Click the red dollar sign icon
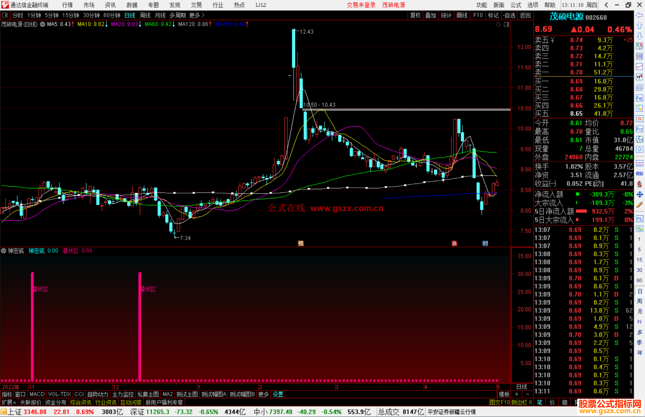The image size is (645, 417). (x=639, y=184)
